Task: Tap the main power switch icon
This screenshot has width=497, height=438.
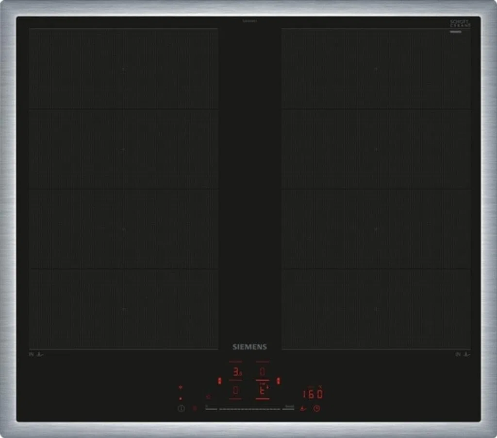Action: (x=181, y=408)
